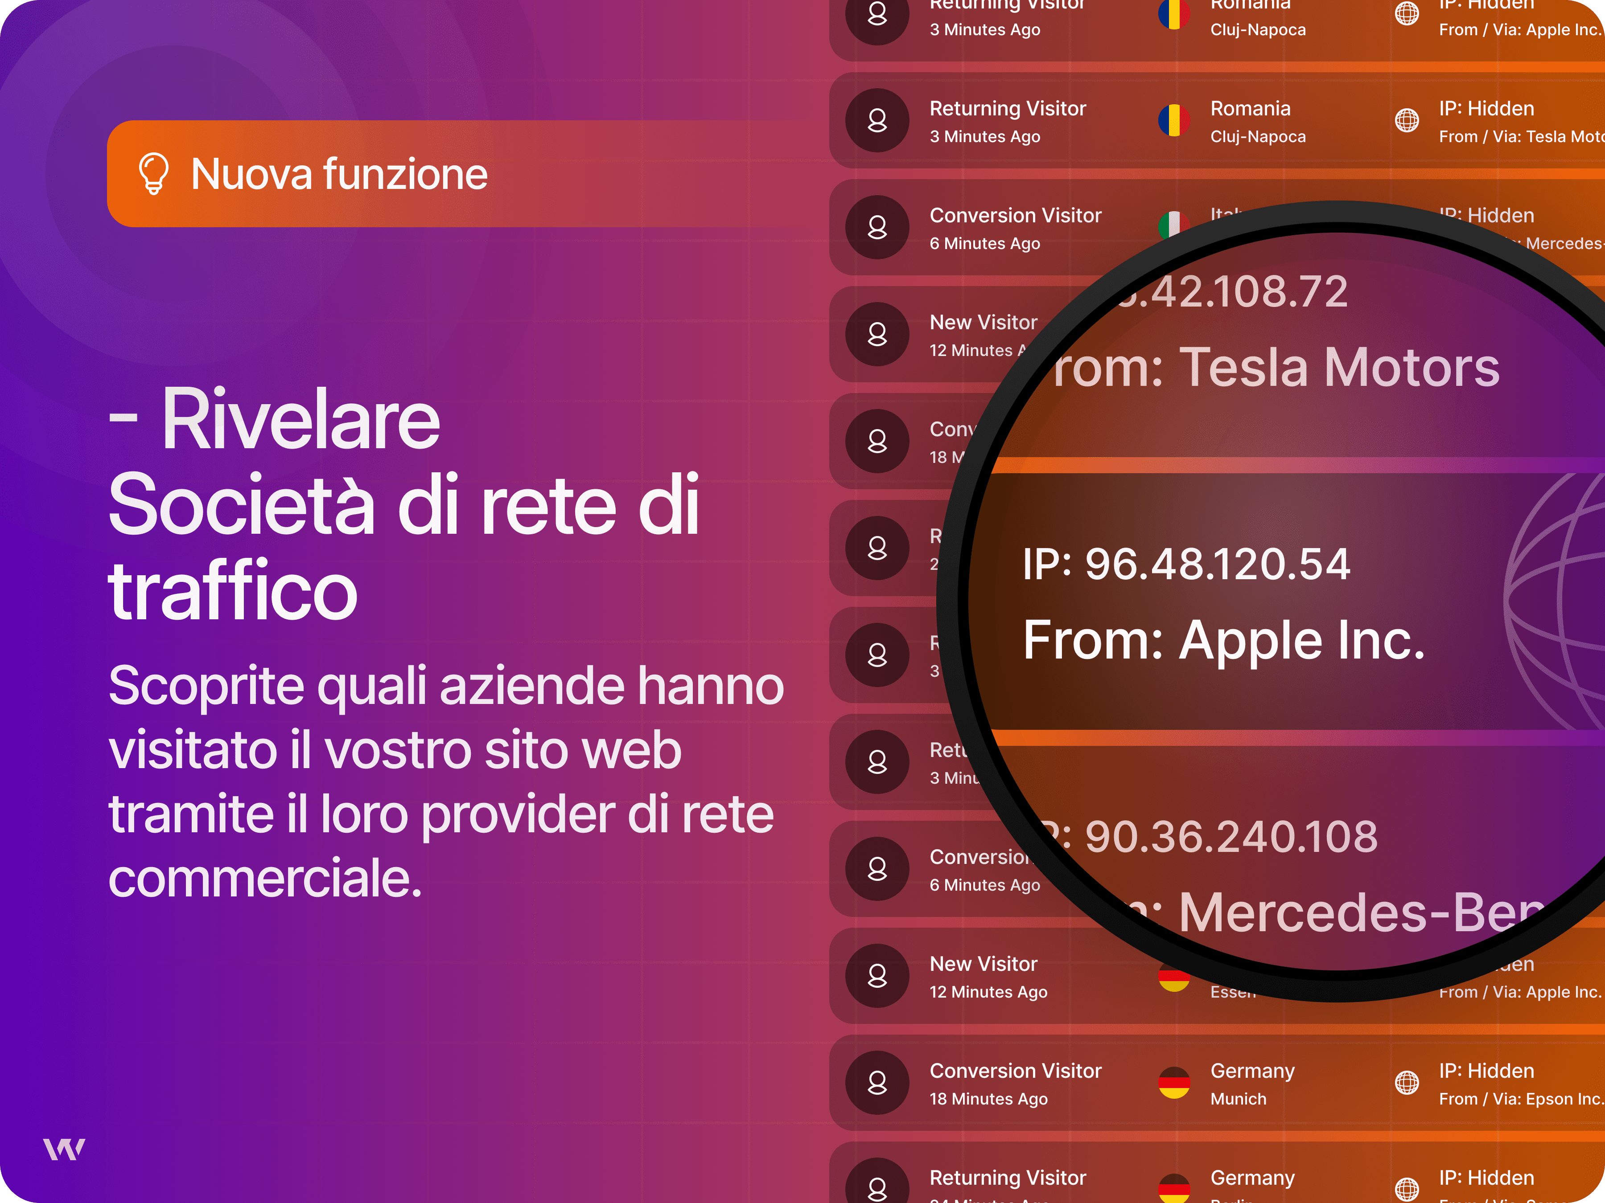The width and height of the screenshot is (1605, 1203).
Task: Click the Munich city label
Action: 1238,1099
